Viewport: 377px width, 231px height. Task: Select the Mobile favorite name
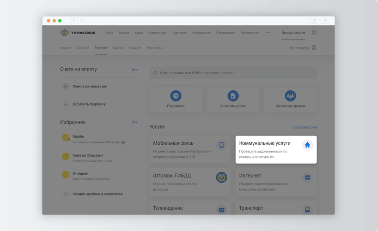78,136
